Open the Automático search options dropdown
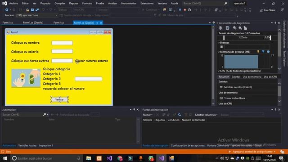 coord(48,115)
